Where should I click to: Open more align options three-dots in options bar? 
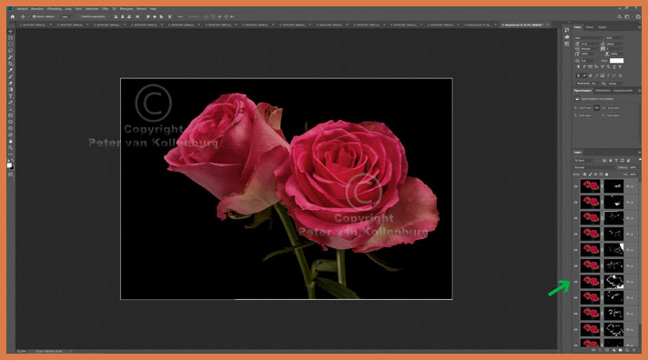[x=180, y=16]
